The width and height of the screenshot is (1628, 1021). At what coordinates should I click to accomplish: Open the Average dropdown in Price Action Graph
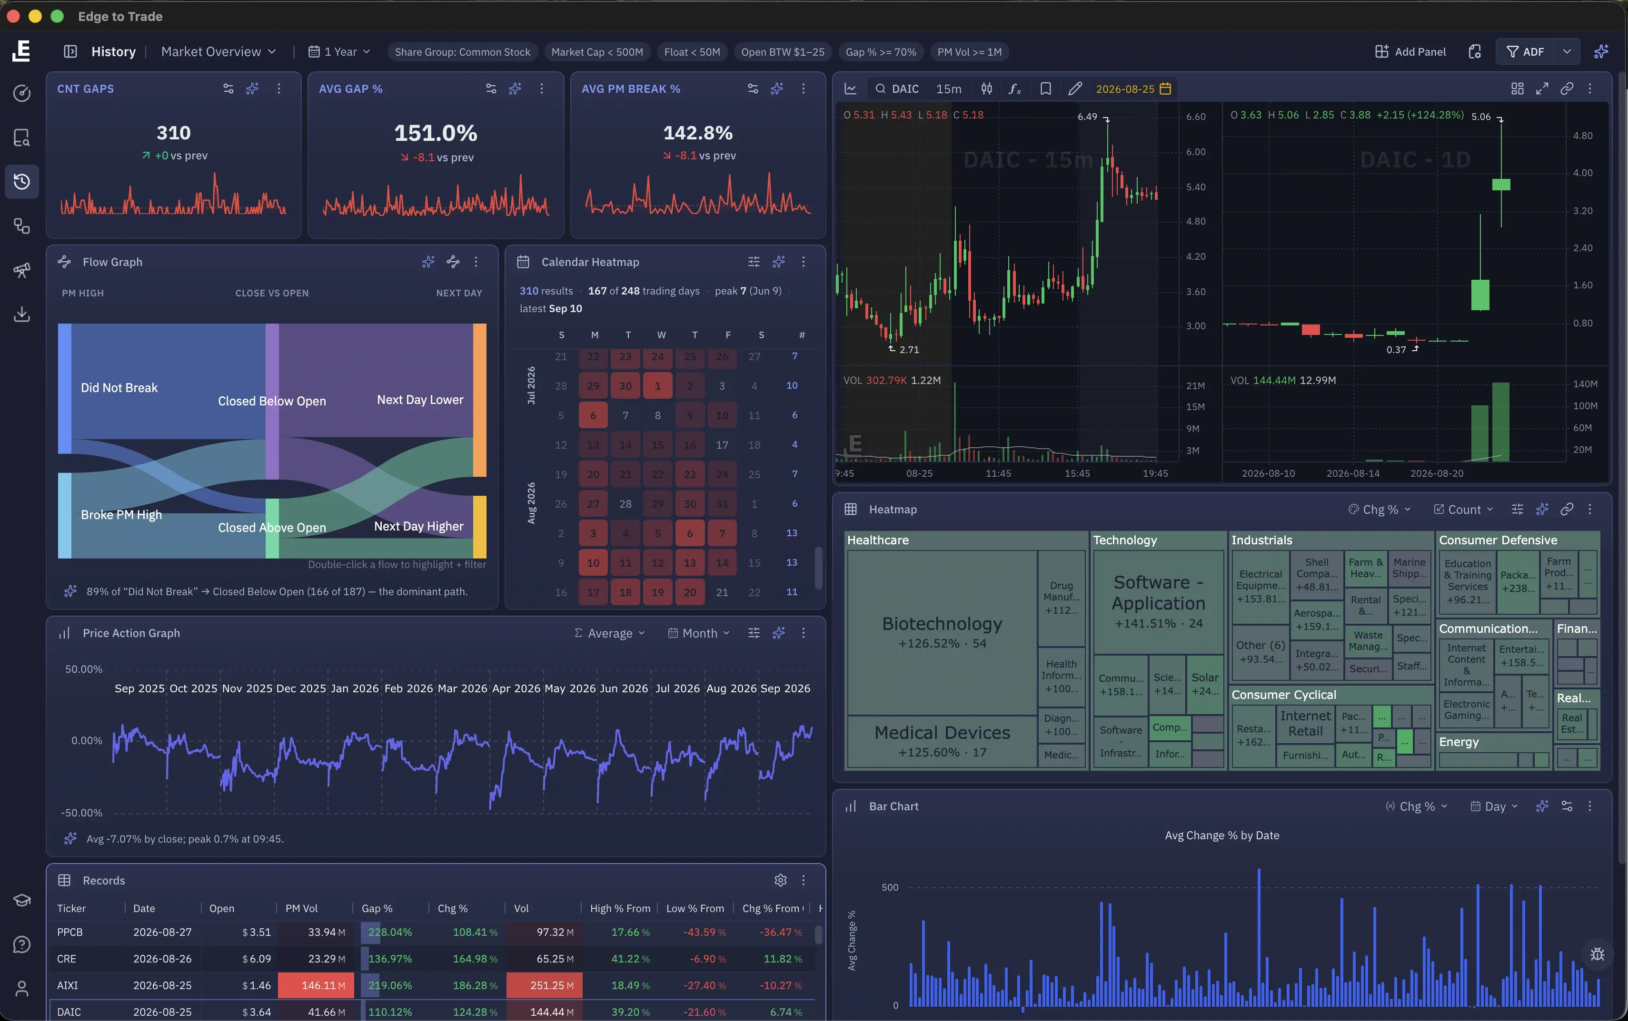[609, 633]
